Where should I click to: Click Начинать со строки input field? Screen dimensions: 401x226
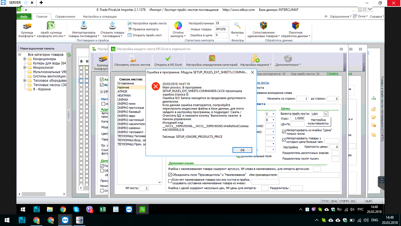[x=303, y=99]
